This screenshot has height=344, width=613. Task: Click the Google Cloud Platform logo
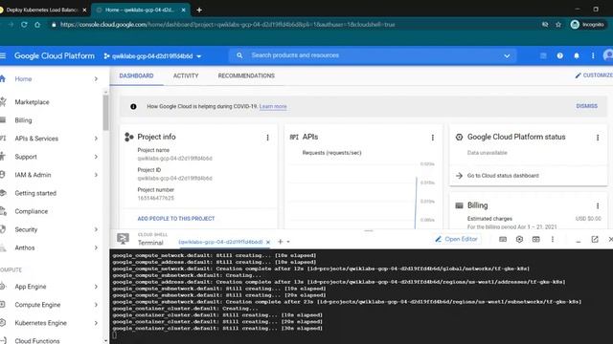[x=55, y=55]
